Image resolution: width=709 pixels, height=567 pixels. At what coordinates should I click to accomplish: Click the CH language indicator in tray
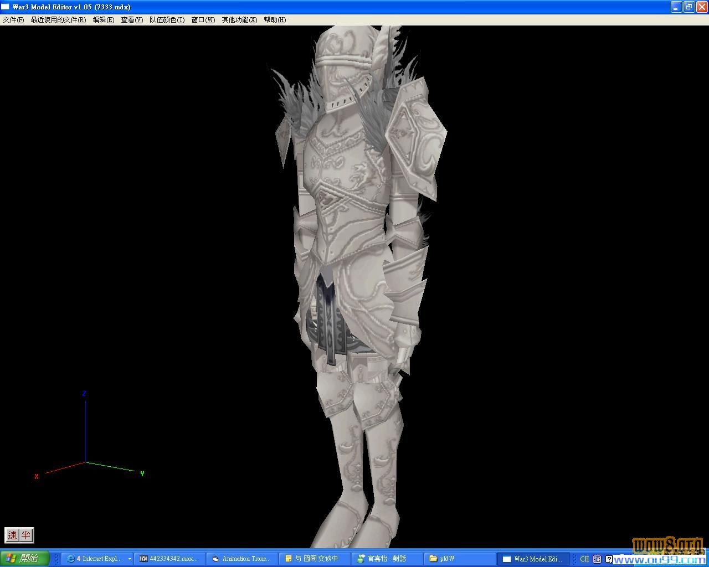click(584, 559)
